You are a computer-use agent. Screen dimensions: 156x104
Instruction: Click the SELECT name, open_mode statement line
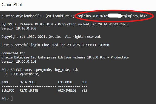[x=40, y=70]
